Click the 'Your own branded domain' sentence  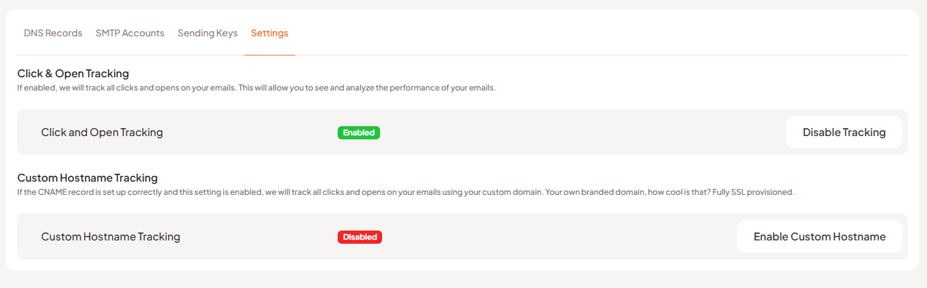[596, 192]
